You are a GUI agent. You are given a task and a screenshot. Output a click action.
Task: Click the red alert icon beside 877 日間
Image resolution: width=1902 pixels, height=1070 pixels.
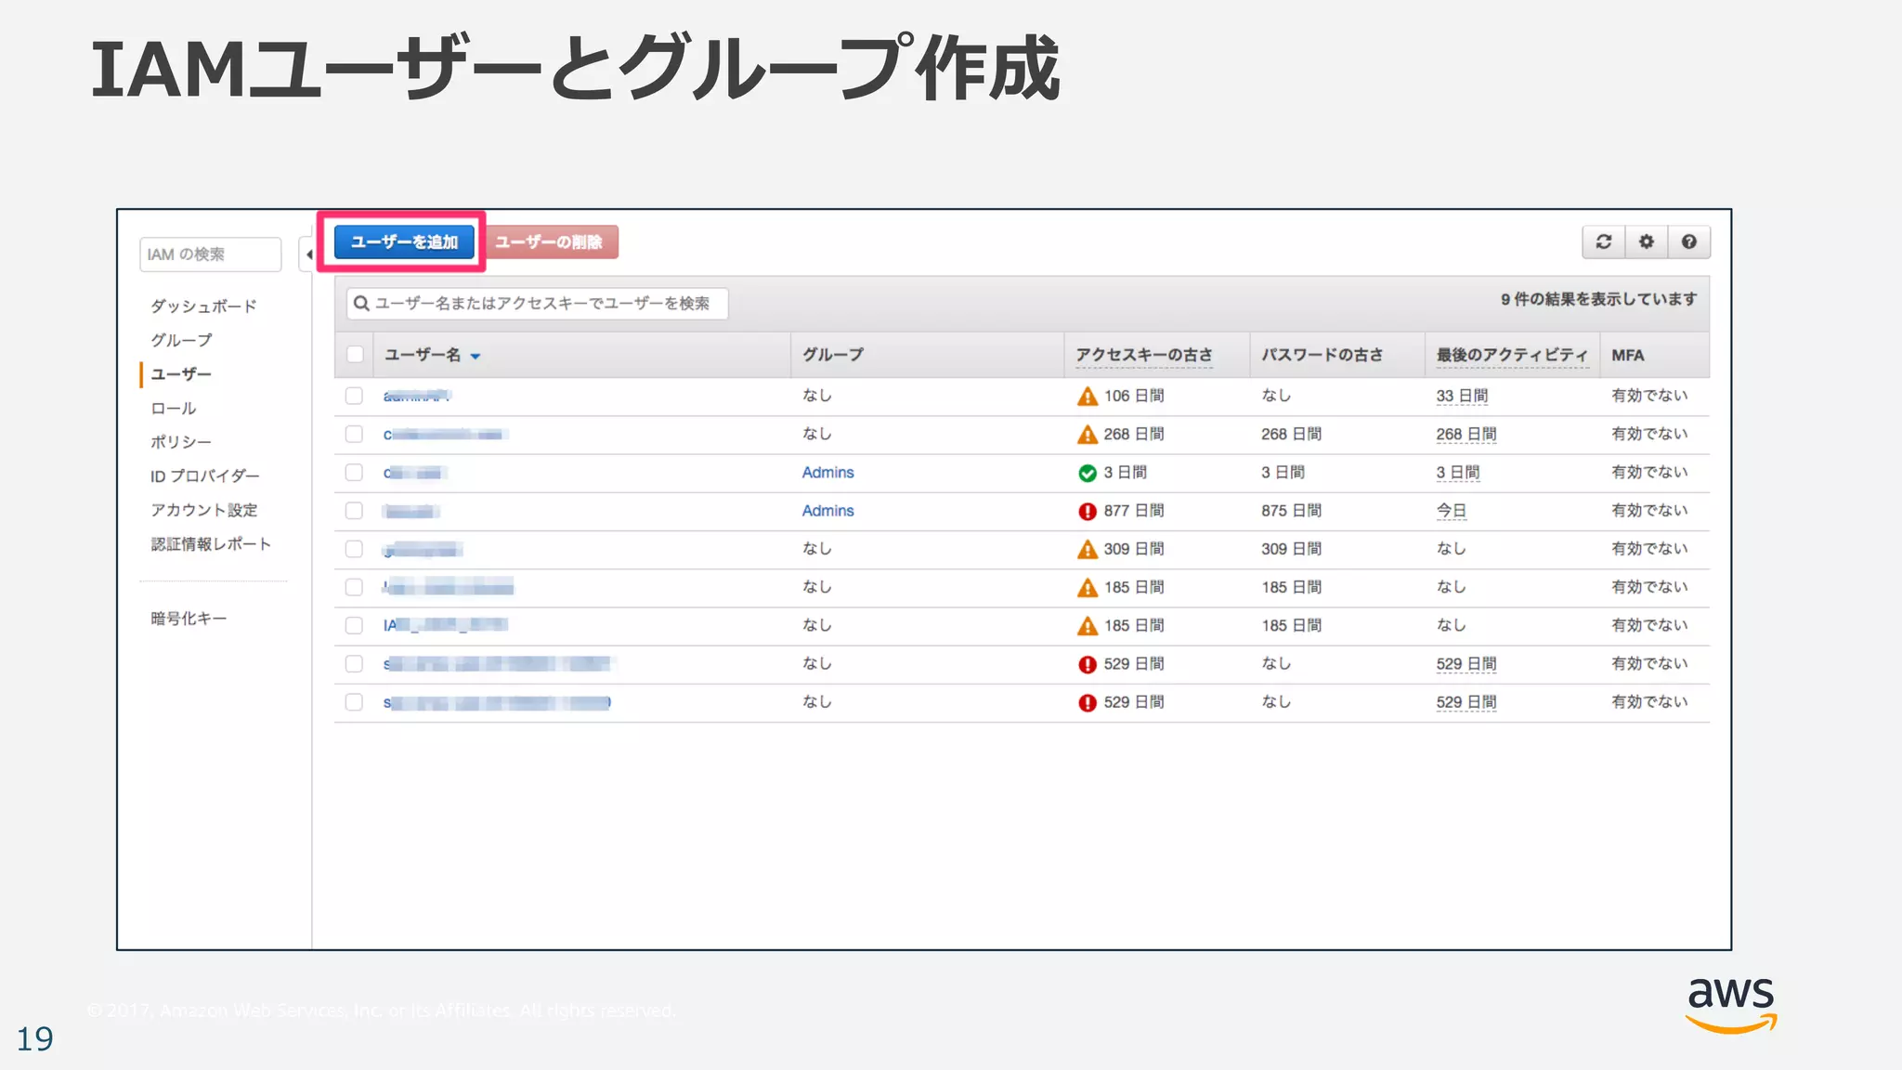tap(1087, 512)
